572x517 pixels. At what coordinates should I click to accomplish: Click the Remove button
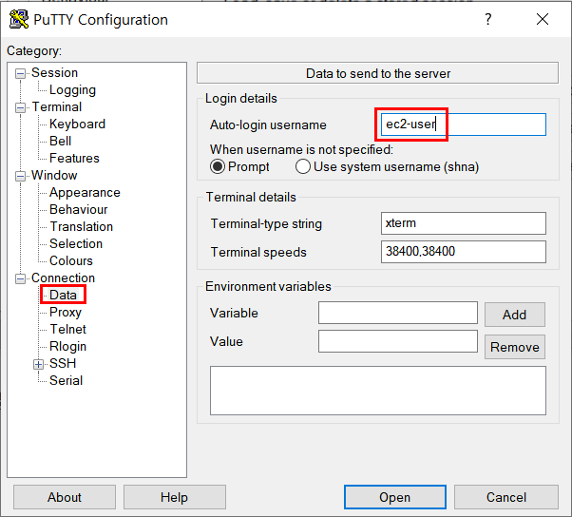[515, 347]
